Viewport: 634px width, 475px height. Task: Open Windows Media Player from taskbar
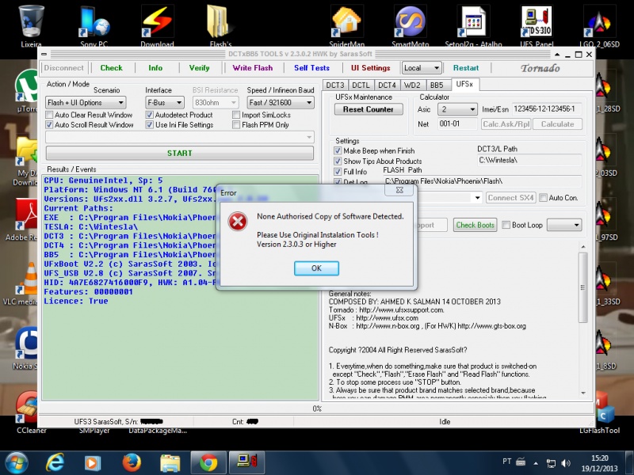coord(92,463)
